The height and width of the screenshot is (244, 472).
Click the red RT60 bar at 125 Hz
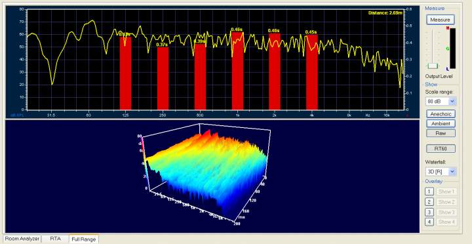pyautogui.click(x=125, y=73)
